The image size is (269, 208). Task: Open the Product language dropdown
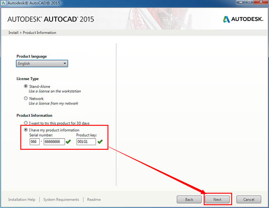(x=42, y=64)
